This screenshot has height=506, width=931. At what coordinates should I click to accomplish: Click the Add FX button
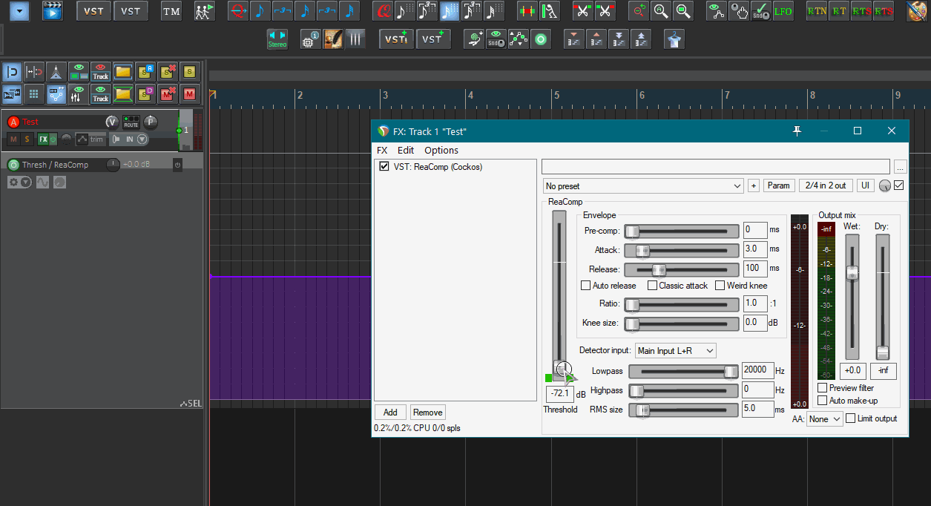coord(390,413)
